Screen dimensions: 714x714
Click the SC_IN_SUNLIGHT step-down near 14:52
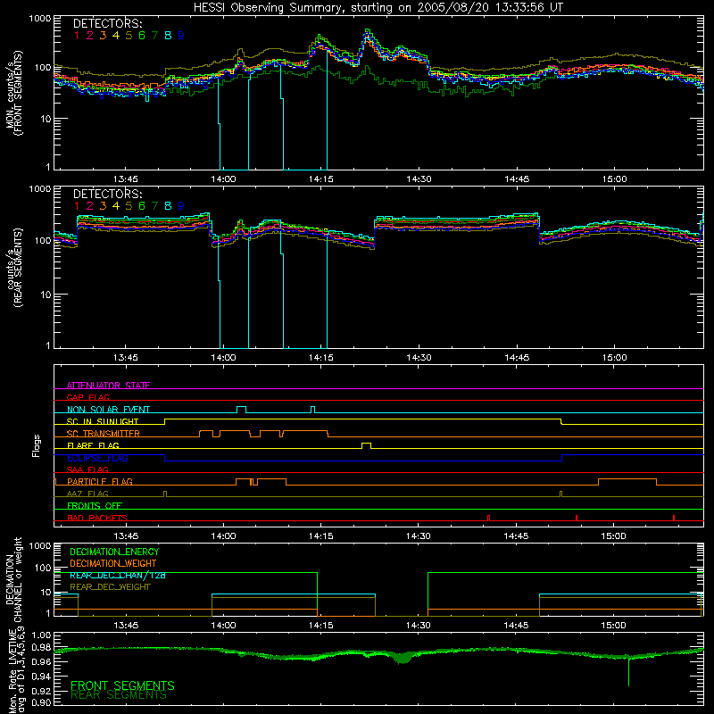point(561,421)
